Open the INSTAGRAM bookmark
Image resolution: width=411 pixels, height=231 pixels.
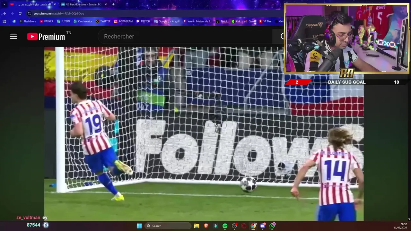(x=123, y=21)
